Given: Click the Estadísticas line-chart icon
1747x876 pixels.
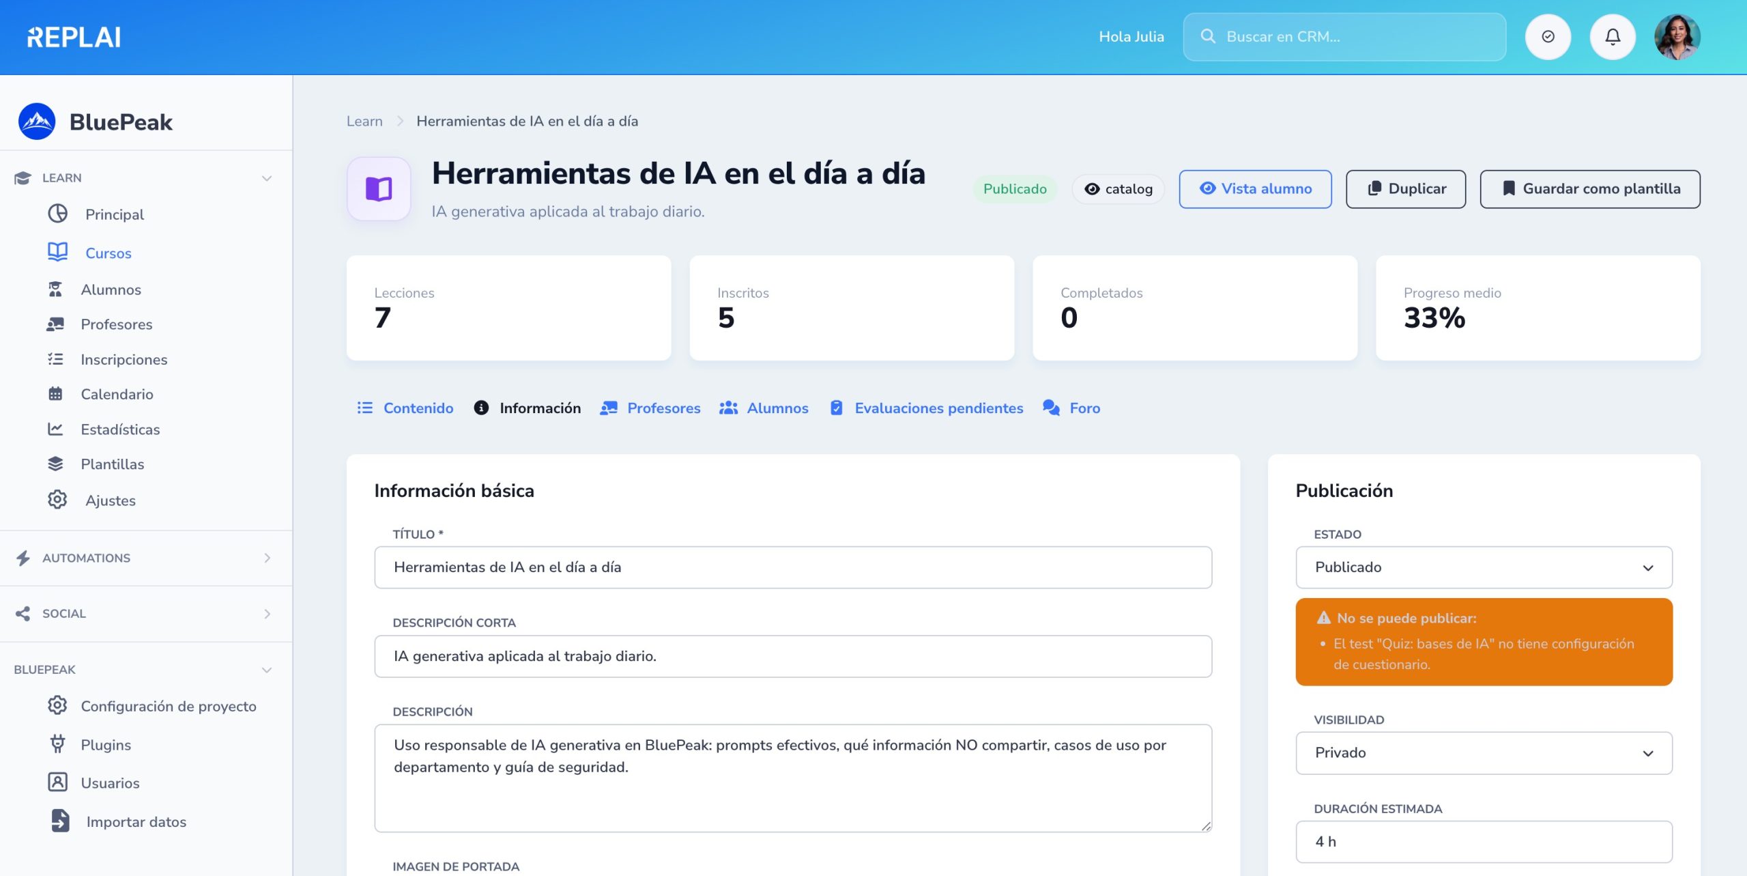Looking at the screenshot, I should pos(55,429).
